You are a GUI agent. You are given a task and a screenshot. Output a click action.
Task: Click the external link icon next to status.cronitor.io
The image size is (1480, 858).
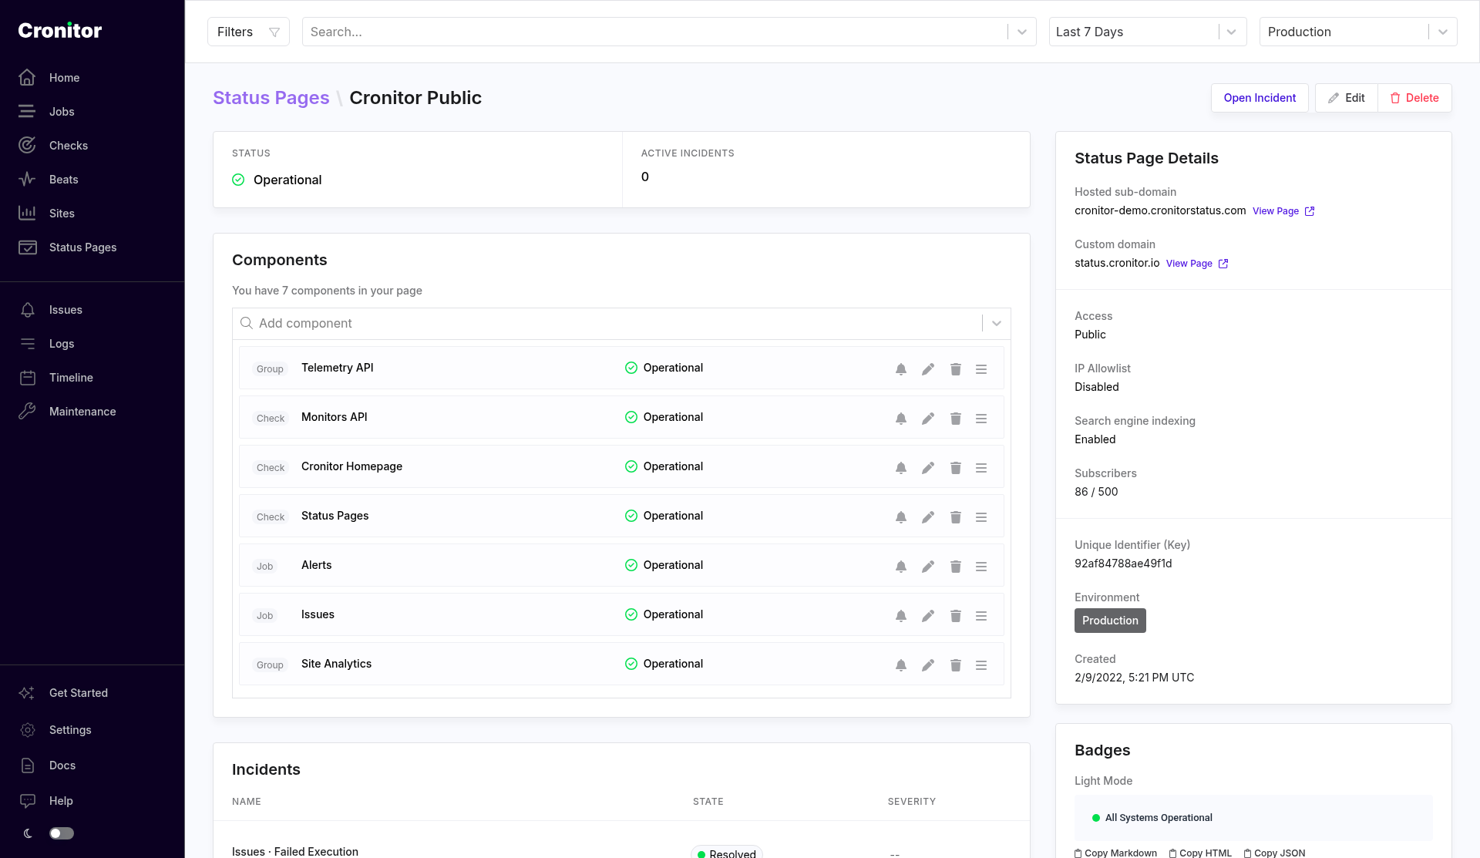coord(1223,264)
